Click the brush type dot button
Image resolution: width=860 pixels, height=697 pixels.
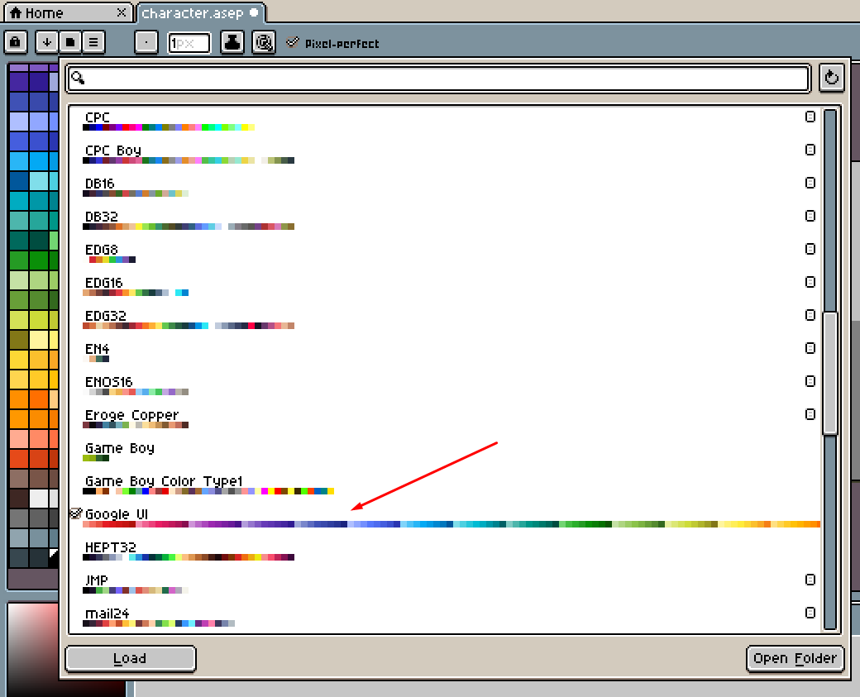(x=146, y=42)
